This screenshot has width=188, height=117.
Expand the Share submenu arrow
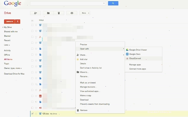[x=124, y=55]
